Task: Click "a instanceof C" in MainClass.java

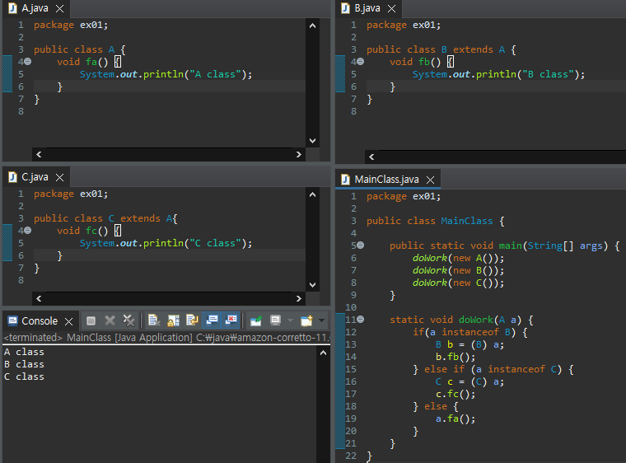Action: click(x=516, y=369)
